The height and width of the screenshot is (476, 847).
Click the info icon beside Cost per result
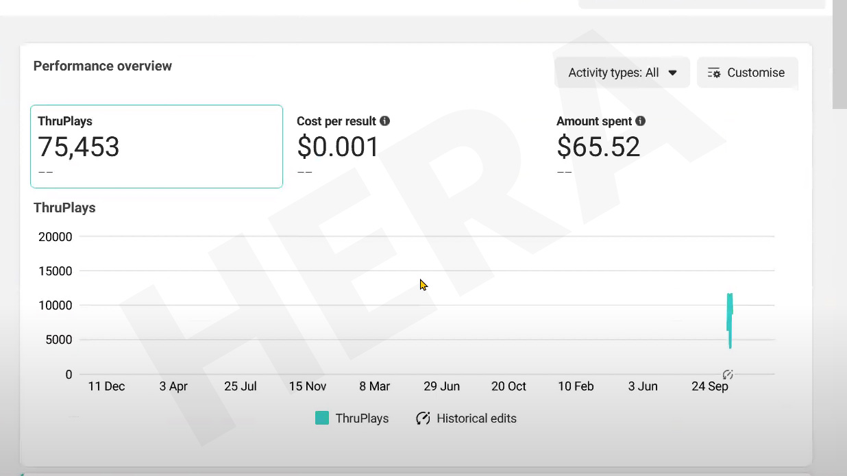tap(385, 121)
